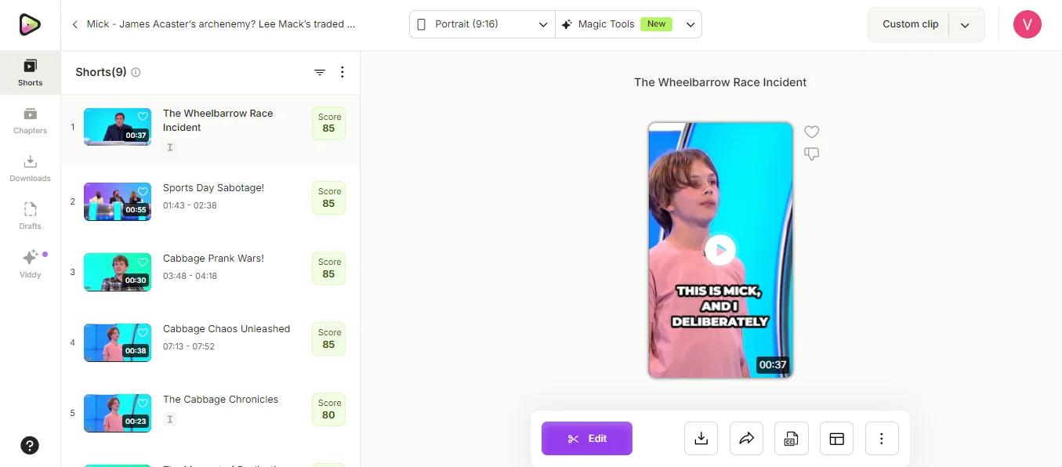Dislike the clip with the thumbs-down icon
Screen dimensions: 1062x467
tap(811, 154)
